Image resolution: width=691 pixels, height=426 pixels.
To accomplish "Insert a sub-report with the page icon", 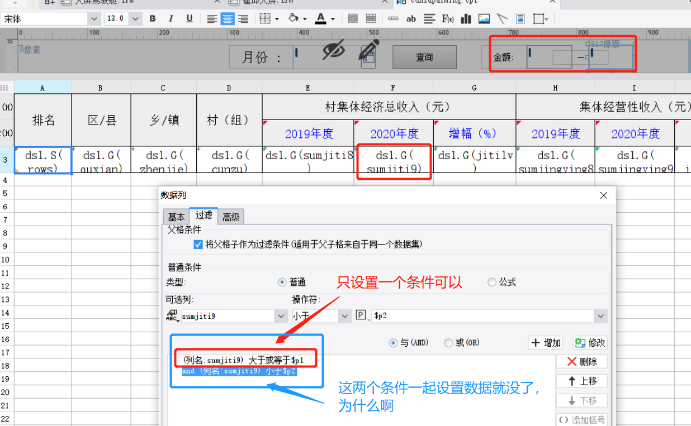I will (520, 18).
